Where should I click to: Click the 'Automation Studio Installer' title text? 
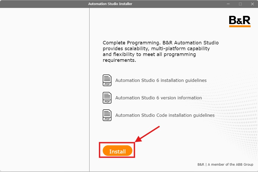(110, 4)
